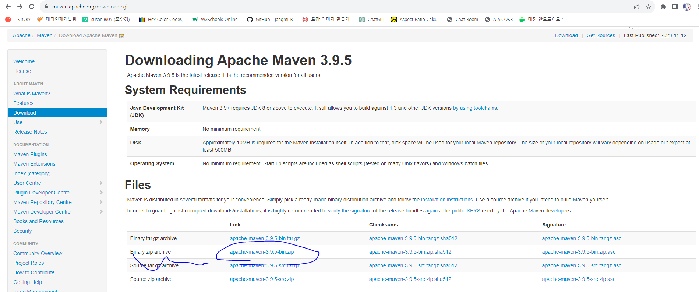Download apache-maven-3.9.5-bin.tar.gz

265,238
